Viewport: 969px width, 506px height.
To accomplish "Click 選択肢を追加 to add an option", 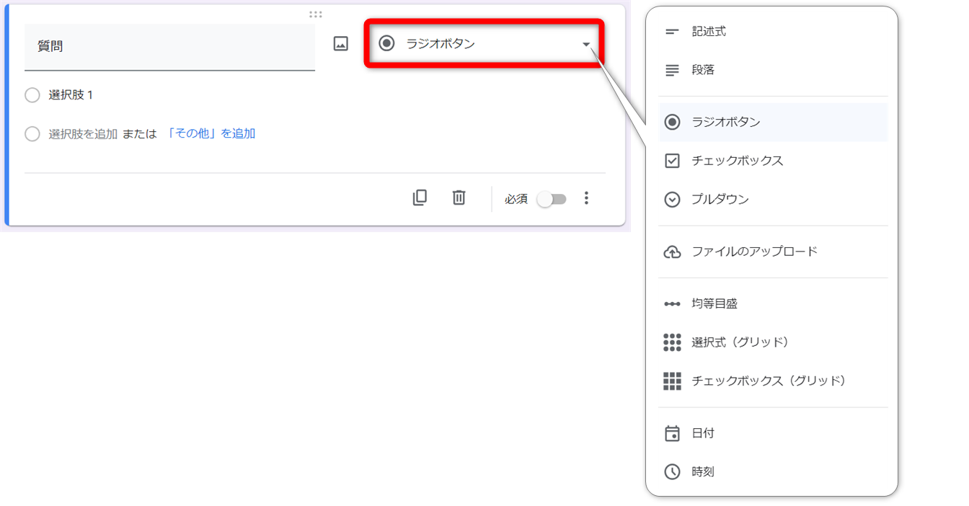I will coord(83,134).
